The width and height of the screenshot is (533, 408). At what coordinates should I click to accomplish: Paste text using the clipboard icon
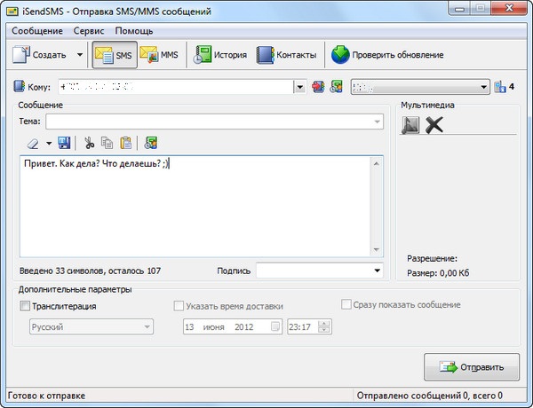(x=125, y=142)
